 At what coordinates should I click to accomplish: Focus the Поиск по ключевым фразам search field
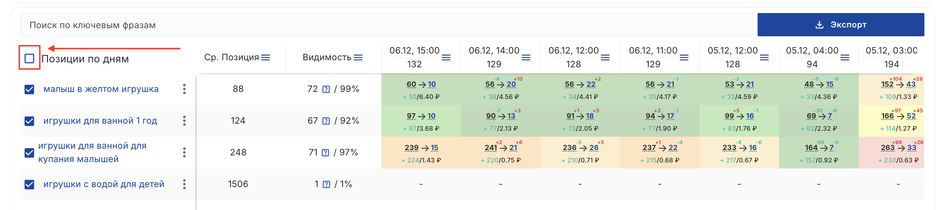pos(386,25)
